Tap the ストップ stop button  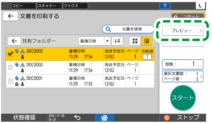(183, 118)
